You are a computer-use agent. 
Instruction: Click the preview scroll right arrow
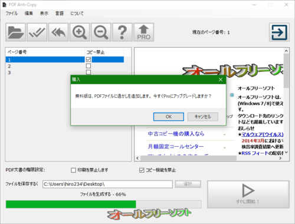[x=280, y=158]
